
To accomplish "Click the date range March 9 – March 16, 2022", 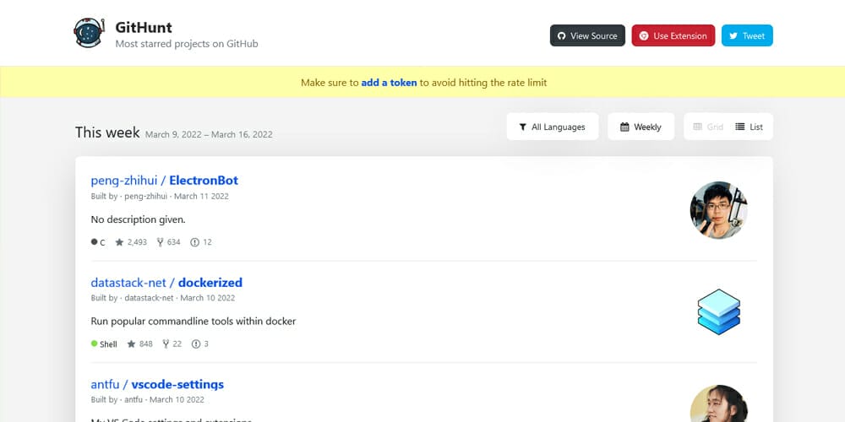I will (x=209, y=134).
